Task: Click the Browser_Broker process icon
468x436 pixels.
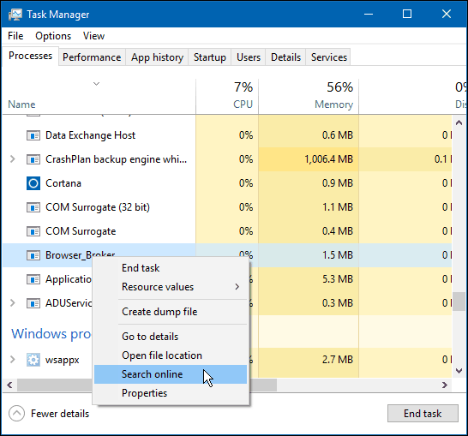Action: coord(33,255)
